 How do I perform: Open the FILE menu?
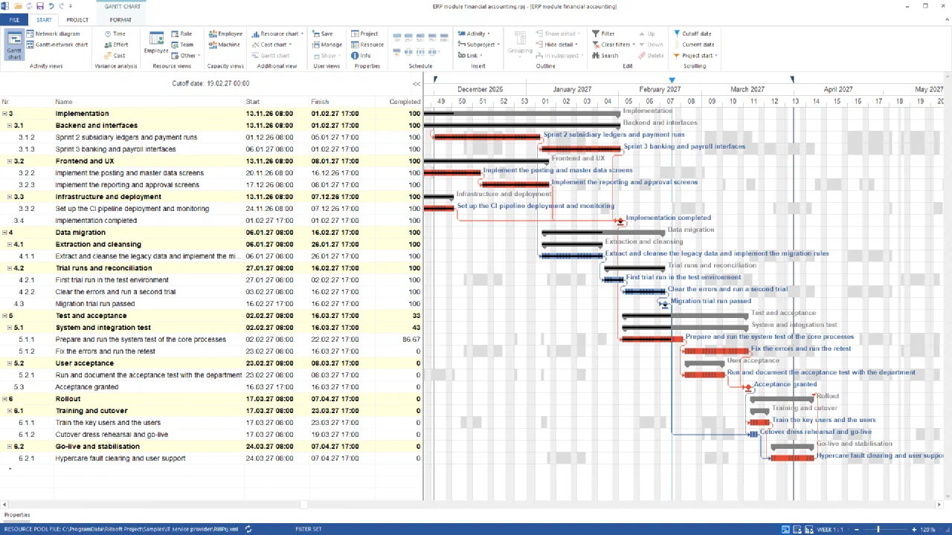(14, 20)
